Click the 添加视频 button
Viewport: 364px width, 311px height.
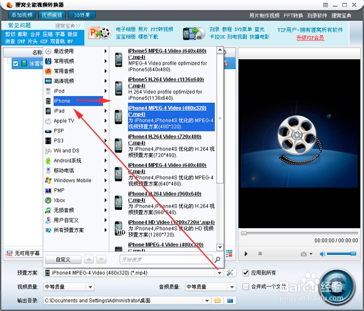coord(22,15)
